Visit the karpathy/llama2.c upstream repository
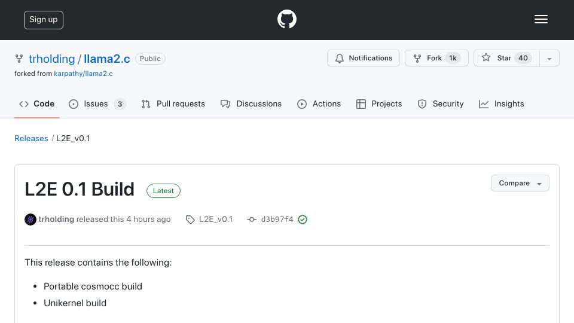This screenshot has height=323, width=574. point(83,74)
